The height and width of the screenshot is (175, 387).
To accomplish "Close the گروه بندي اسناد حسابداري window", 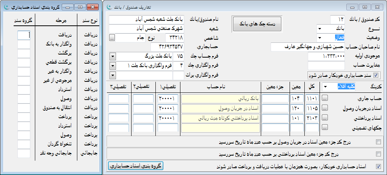I will pyautogui.click(x=92, y=7).
